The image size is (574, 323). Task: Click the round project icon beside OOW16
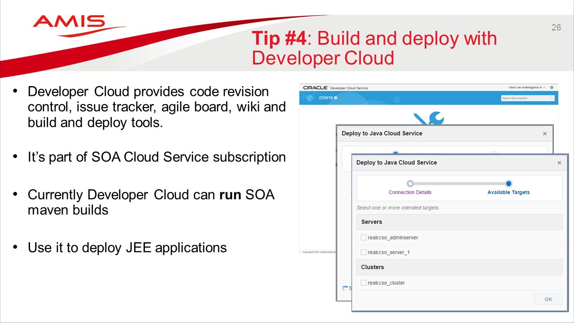pos(309,98)
